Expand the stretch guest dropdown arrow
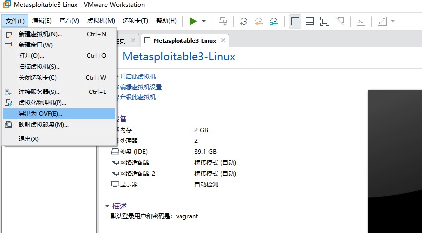The image size is (422, 233). [x=393, y=21]
